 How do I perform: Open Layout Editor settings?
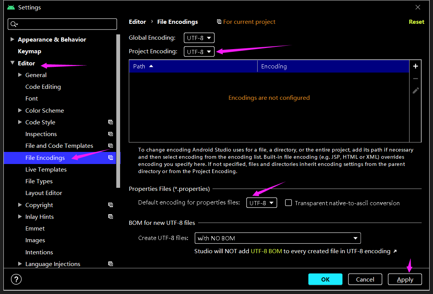(x=44, y=193)
